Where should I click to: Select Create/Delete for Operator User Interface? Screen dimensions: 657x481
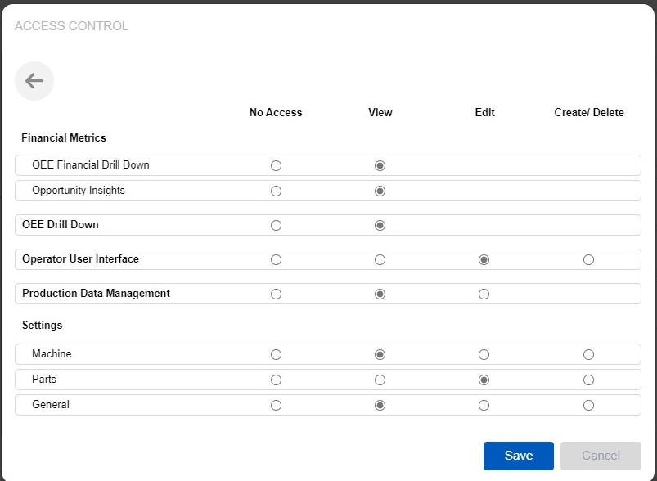tap(588, 259)
